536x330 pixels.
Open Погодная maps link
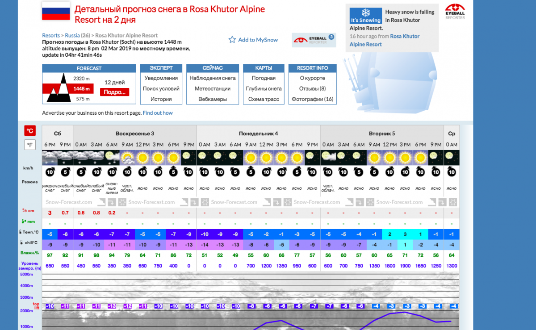pos(264,78)
